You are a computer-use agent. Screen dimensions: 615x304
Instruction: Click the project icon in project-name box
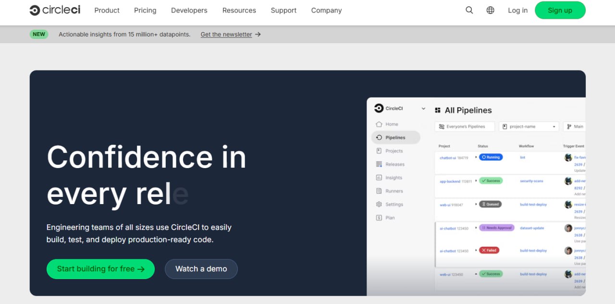point(505,127)
